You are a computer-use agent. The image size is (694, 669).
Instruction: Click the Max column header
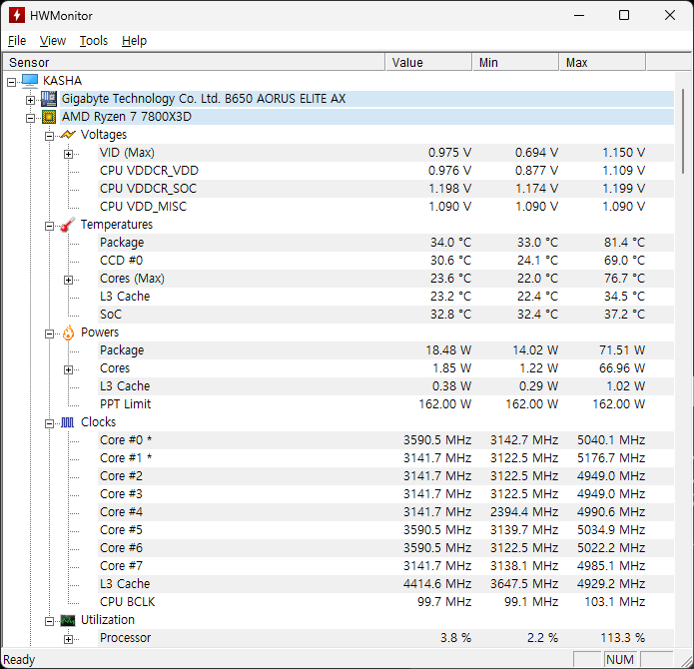[602, 62]
